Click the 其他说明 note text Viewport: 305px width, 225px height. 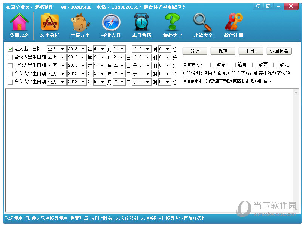[227, 81]
